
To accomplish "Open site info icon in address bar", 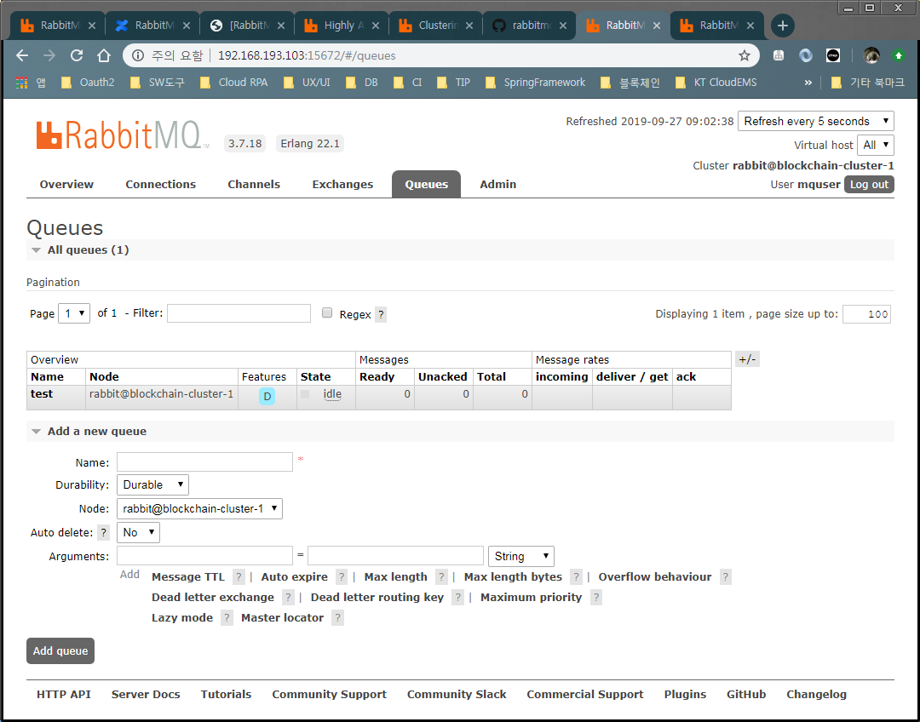I will [x=138, y=55].
